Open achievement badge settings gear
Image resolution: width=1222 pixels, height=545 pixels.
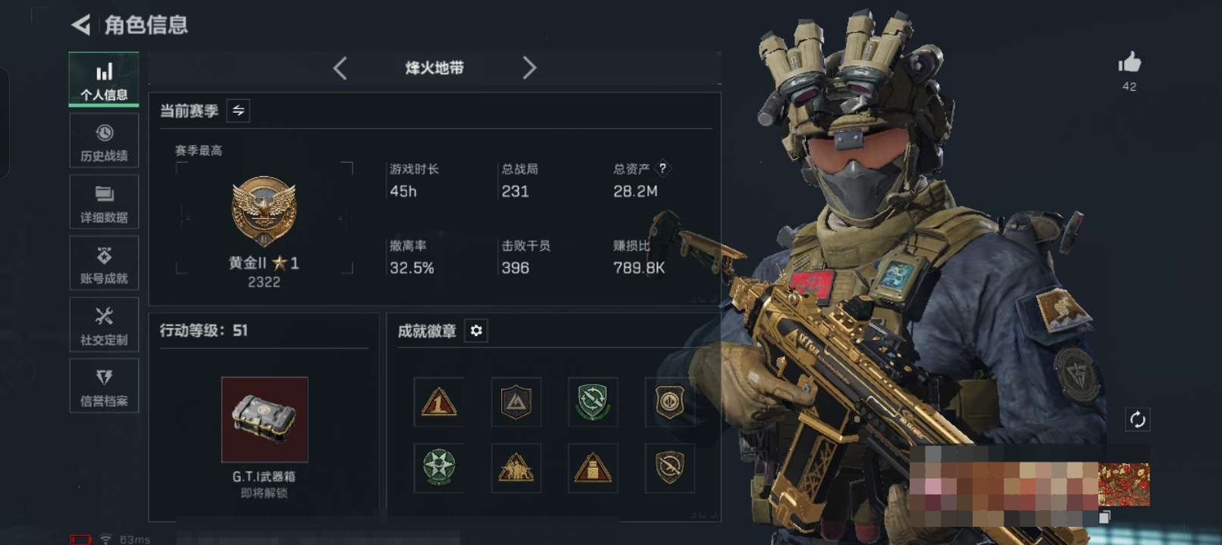[x=476, y=331]
